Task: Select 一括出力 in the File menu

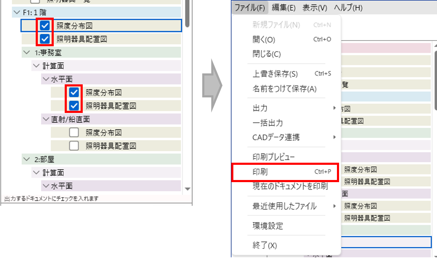Action: tap(268, 123)
